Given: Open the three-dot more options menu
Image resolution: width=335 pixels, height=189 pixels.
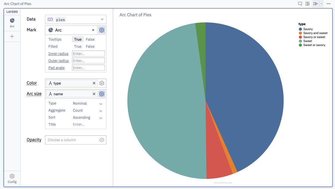Looking at the screenshot, I should [x=329, y=4].
